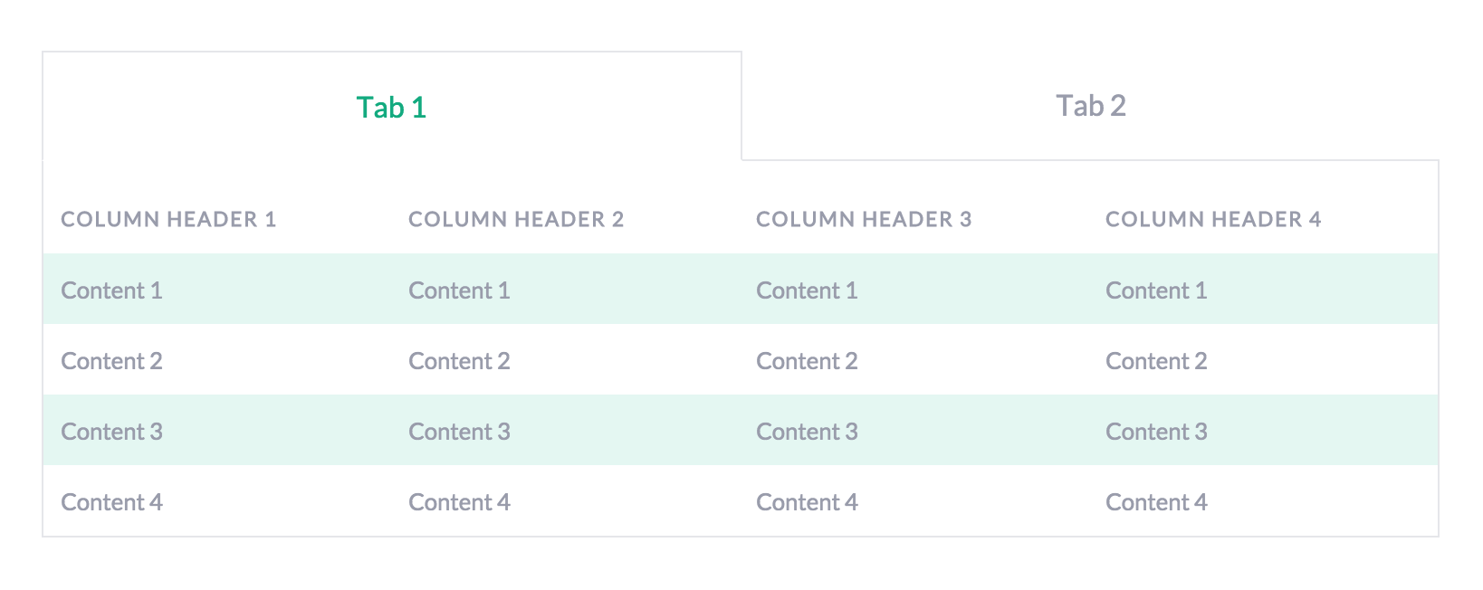Screen dimensions: 1483x590
Task: Click Content 3 under Column Header 4
Action: (1155, 431)
